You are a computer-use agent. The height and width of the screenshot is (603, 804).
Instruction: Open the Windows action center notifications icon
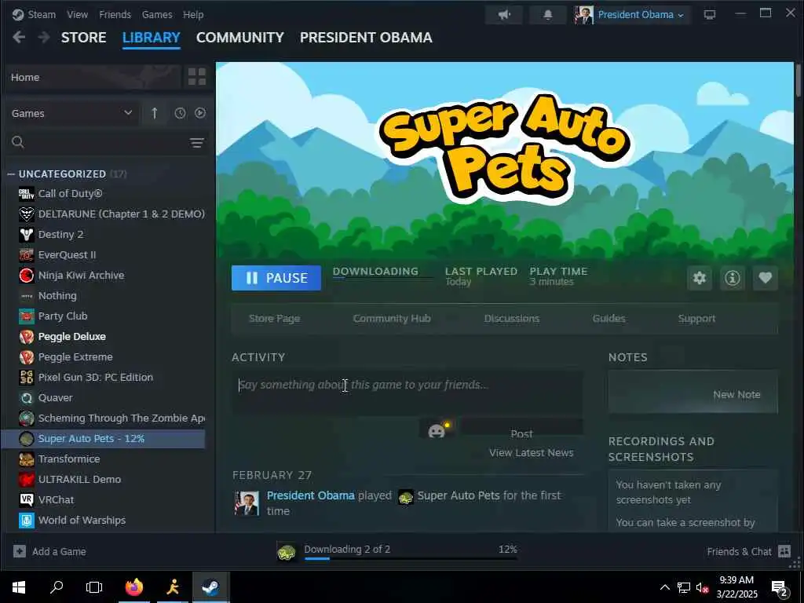click(780, 587)
